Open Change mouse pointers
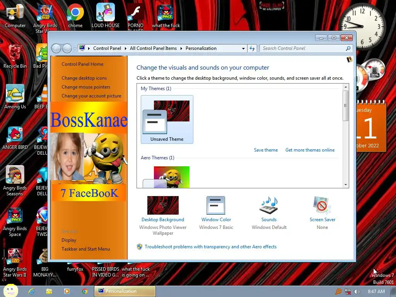 [x=86, y=87]
